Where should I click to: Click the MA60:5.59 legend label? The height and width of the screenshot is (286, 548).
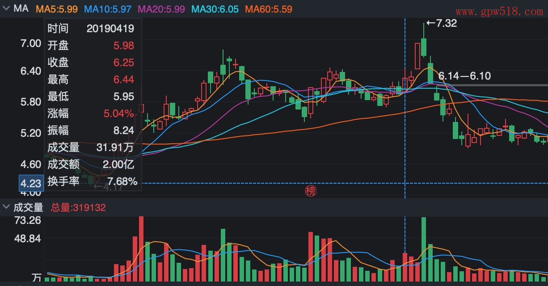coord(269,9)
